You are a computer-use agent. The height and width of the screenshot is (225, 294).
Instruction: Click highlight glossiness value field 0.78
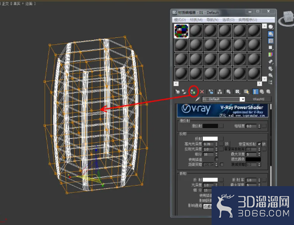pos(209,144)
